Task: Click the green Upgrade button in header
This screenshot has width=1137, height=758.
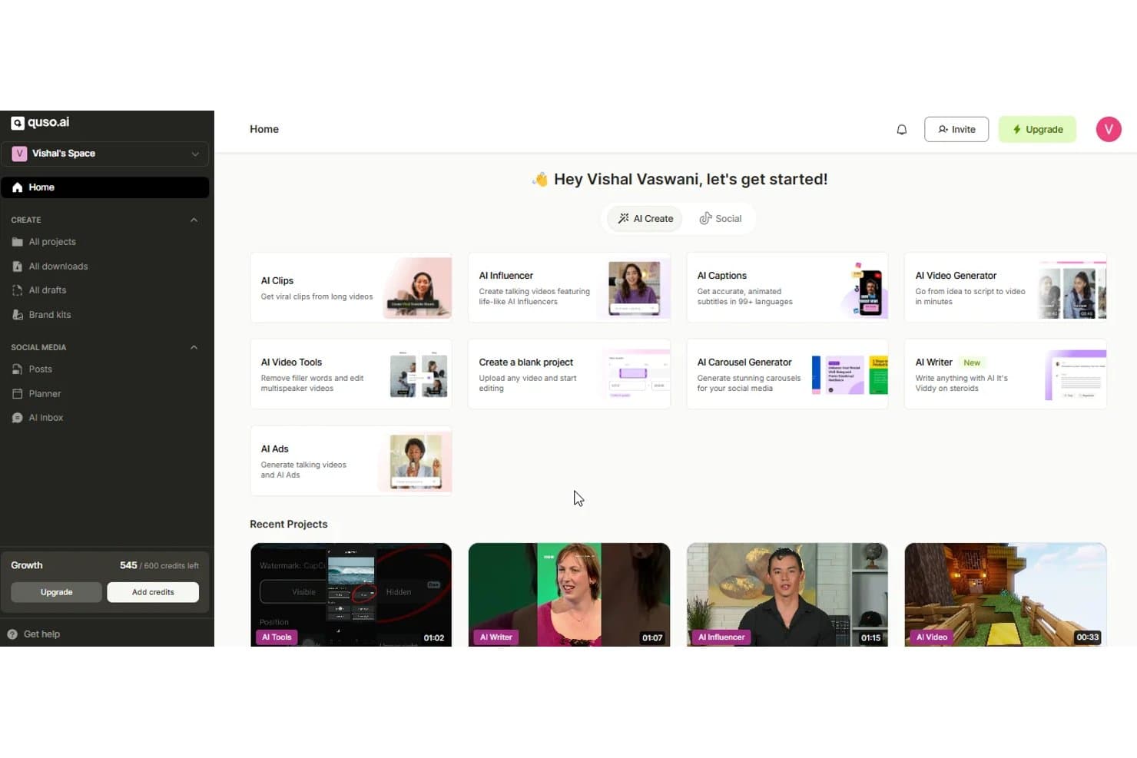Action: click(1037, 130)
